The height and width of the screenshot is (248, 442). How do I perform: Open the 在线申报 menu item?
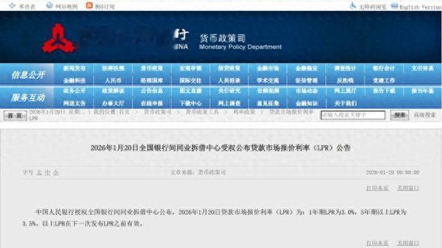pyautogui.click(x=152, y=103)
